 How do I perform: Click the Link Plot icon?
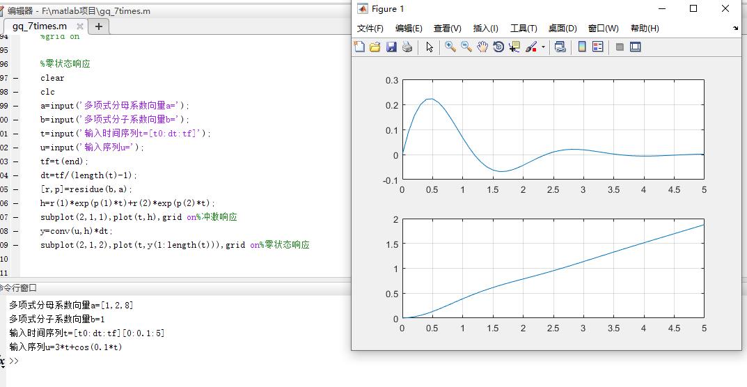(x=560, y=47)
